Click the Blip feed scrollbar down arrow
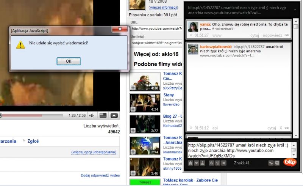303x186 pixels. 296,136
